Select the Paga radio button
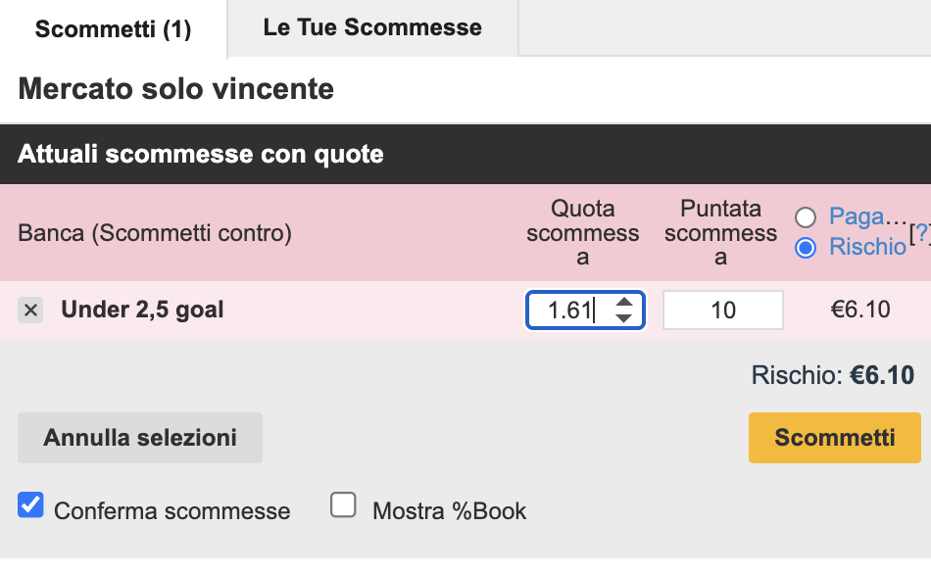This screenshot has width=931, height=574. click(x=807, y=217)
